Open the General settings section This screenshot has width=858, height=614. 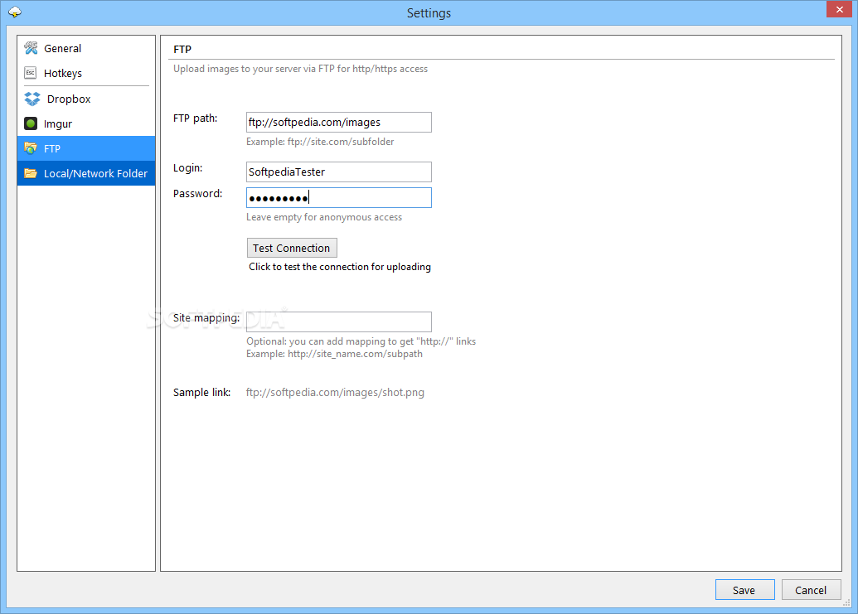pos(86,48)
